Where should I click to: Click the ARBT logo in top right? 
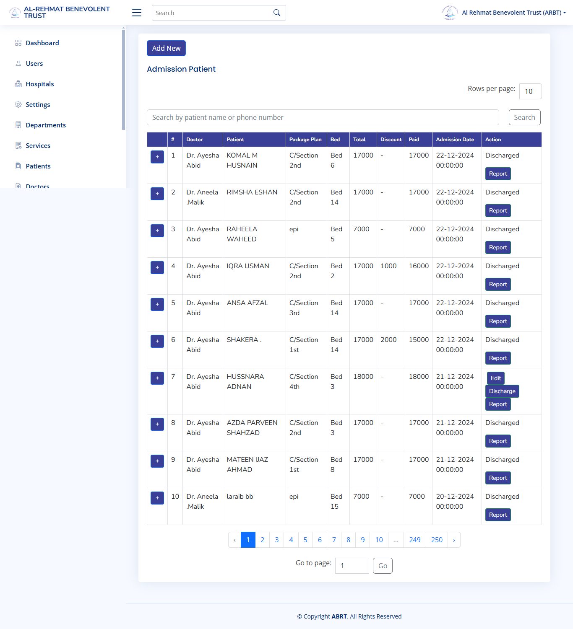coord(450,12)
